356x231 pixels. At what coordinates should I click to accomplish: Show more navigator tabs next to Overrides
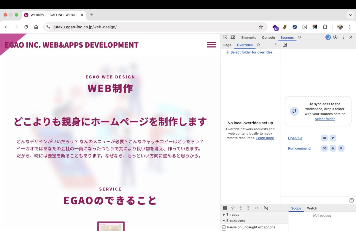click(258, 45)
